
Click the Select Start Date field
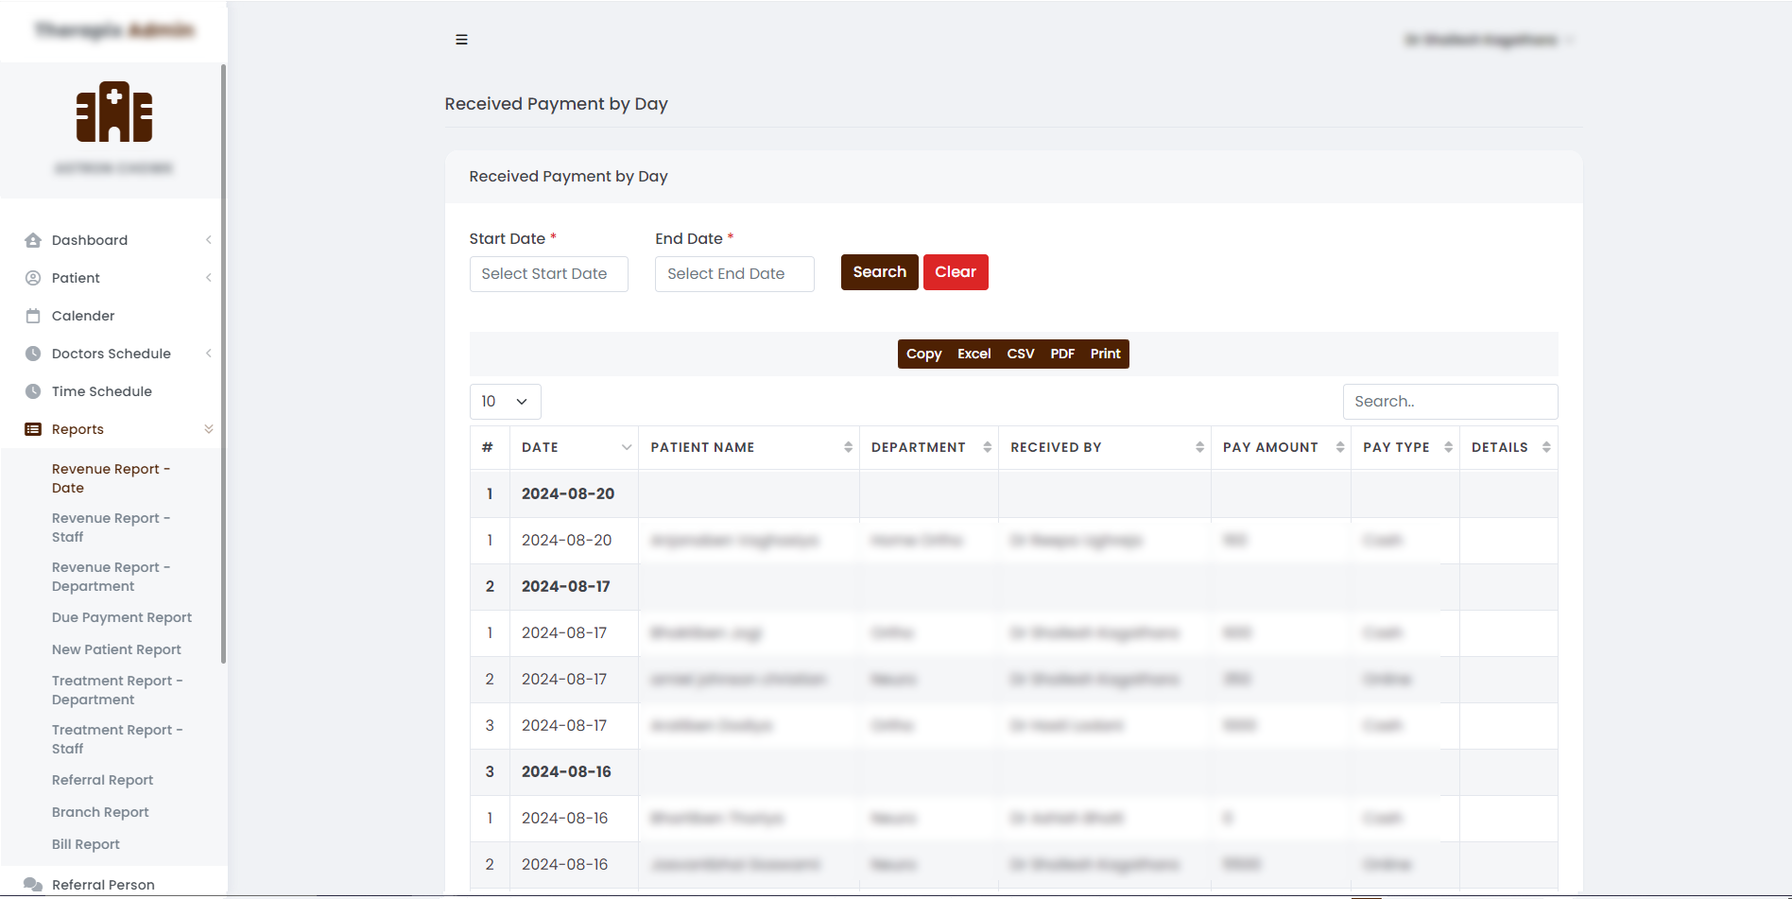click(x=548, y=274)
